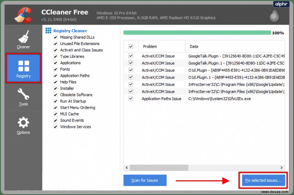Click the 100% scan progress bar

[197, 33]
